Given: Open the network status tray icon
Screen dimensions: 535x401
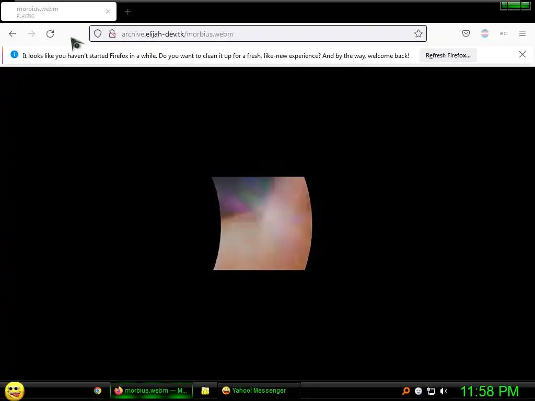Looking at the screenshot, I should coord(431,391).
